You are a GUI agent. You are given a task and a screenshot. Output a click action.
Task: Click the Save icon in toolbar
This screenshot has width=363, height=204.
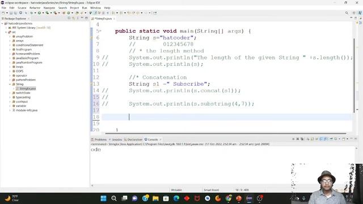[x=11, y=13]
